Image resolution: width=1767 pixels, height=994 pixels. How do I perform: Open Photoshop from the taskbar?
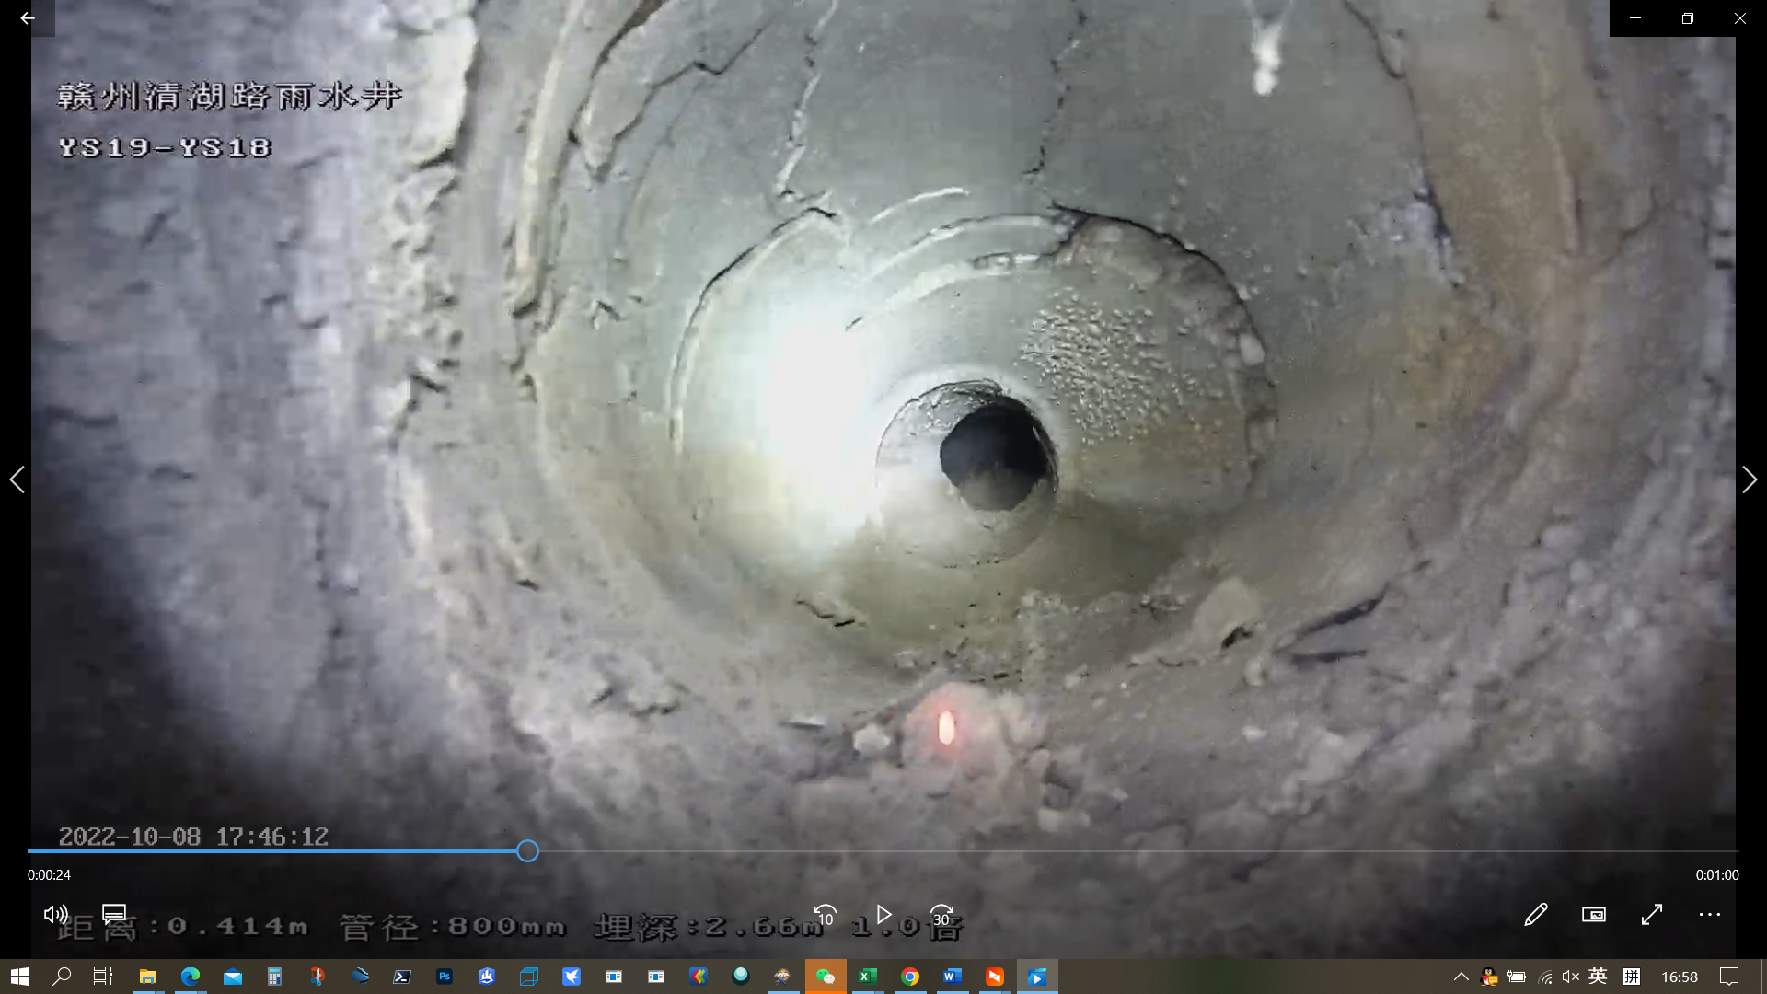pos(445,977)
